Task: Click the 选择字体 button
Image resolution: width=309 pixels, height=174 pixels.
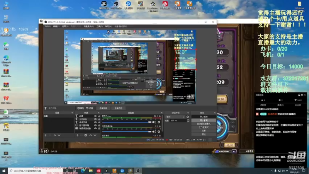Action: point(103,108)
